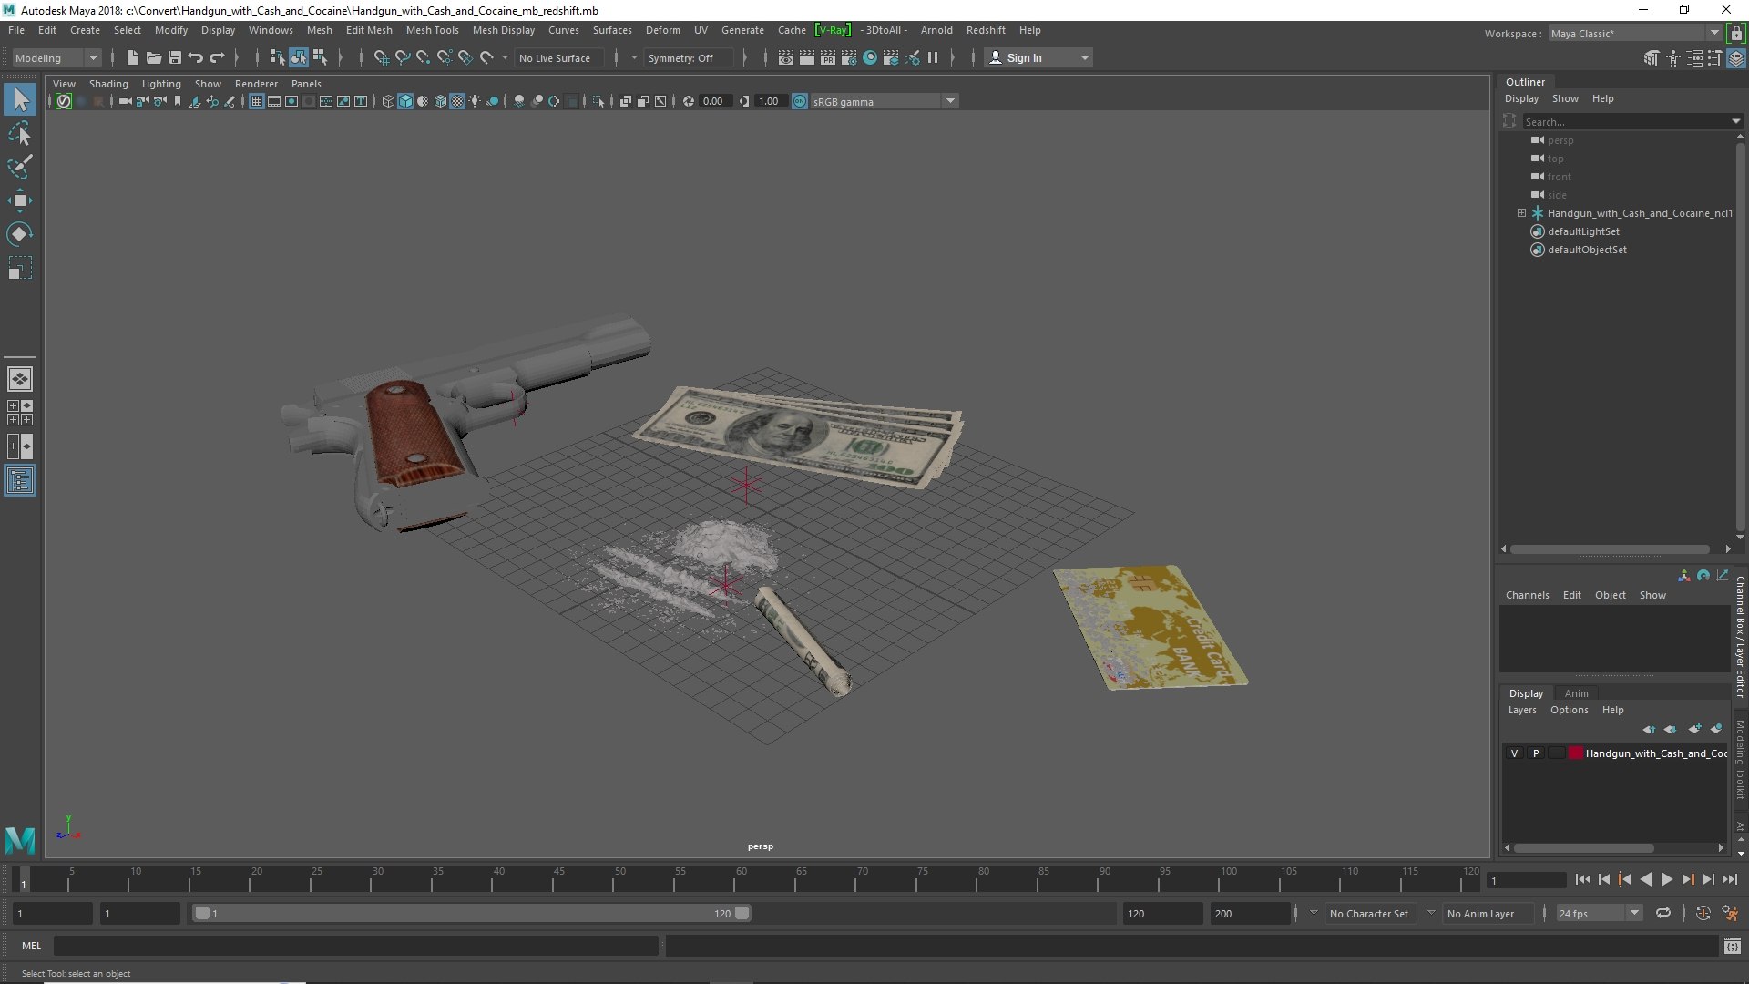Choose the Paint Selection tool
This screenshot has height=984, width=1749.
20,168
